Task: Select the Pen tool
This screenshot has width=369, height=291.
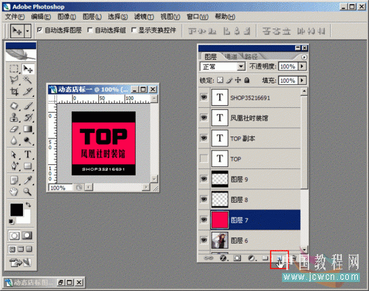Action: pyautogui.click(x=14, y=166)
